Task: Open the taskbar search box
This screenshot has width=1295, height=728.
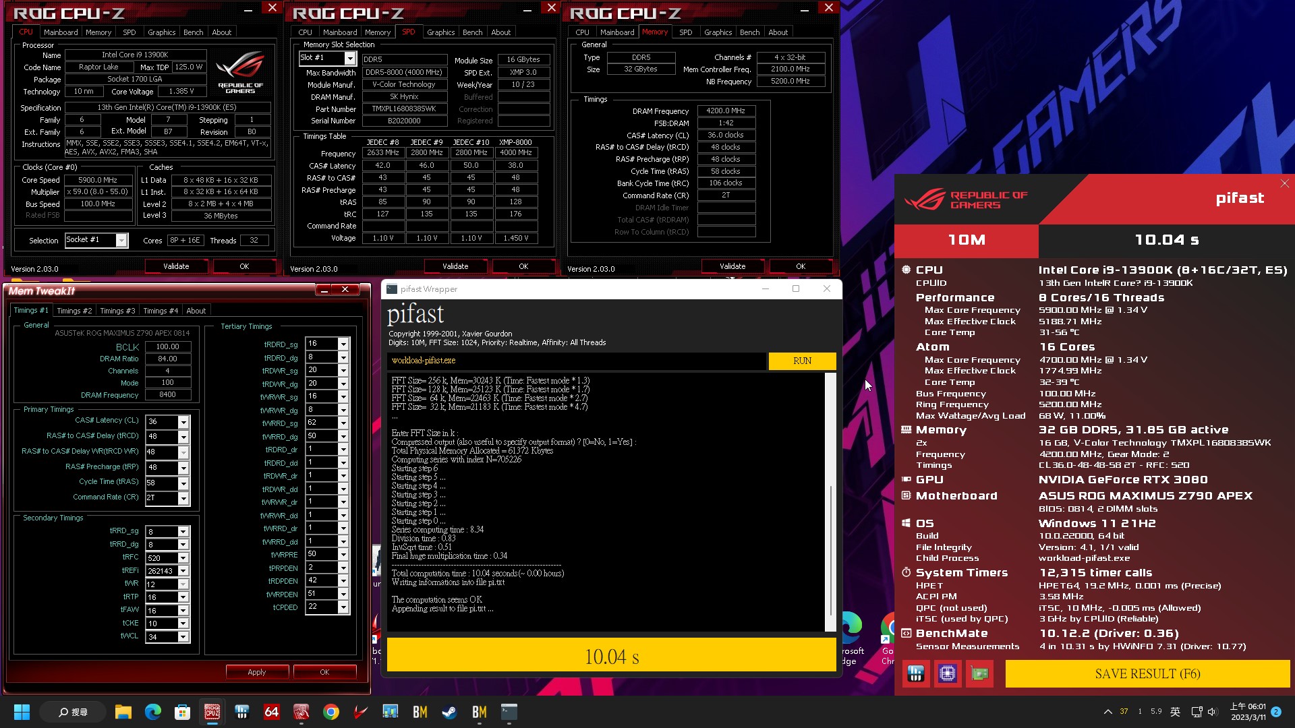Action: coord(73,712)
